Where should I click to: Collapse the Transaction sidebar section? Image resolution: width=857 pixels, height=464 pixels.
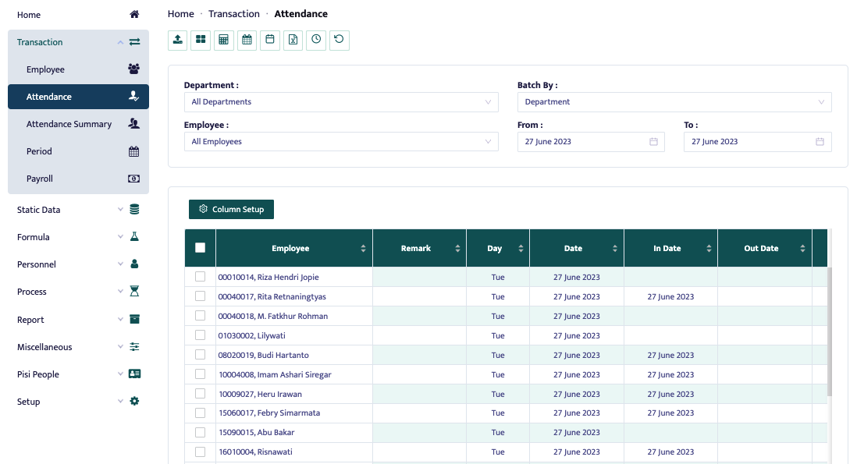(x=119, y=41)
